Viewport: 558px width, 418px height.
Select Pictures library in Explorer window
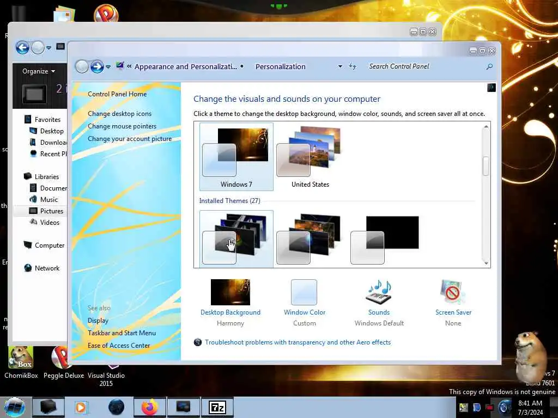pos(52,211)
